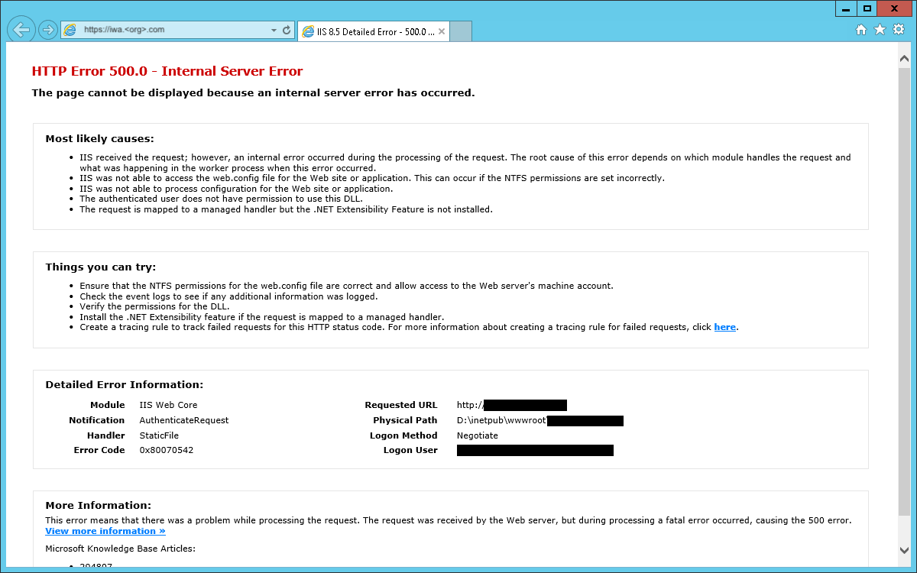The height and width of the screenshot is (573, 917).
Task: Click the scrollbar down arrow
Action: (x=904, y=550)
